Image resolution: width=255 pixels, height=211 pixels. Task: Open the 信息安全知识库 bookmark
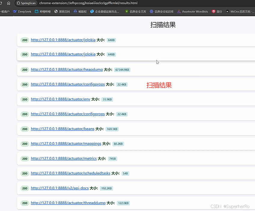point(162,11)
